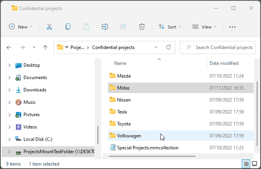Click Midas date 07/11/2022 16:35

click(226, 88)
